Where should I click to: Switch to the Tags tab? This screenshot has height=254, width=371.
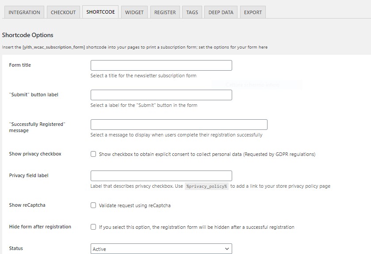coord(192,12)
